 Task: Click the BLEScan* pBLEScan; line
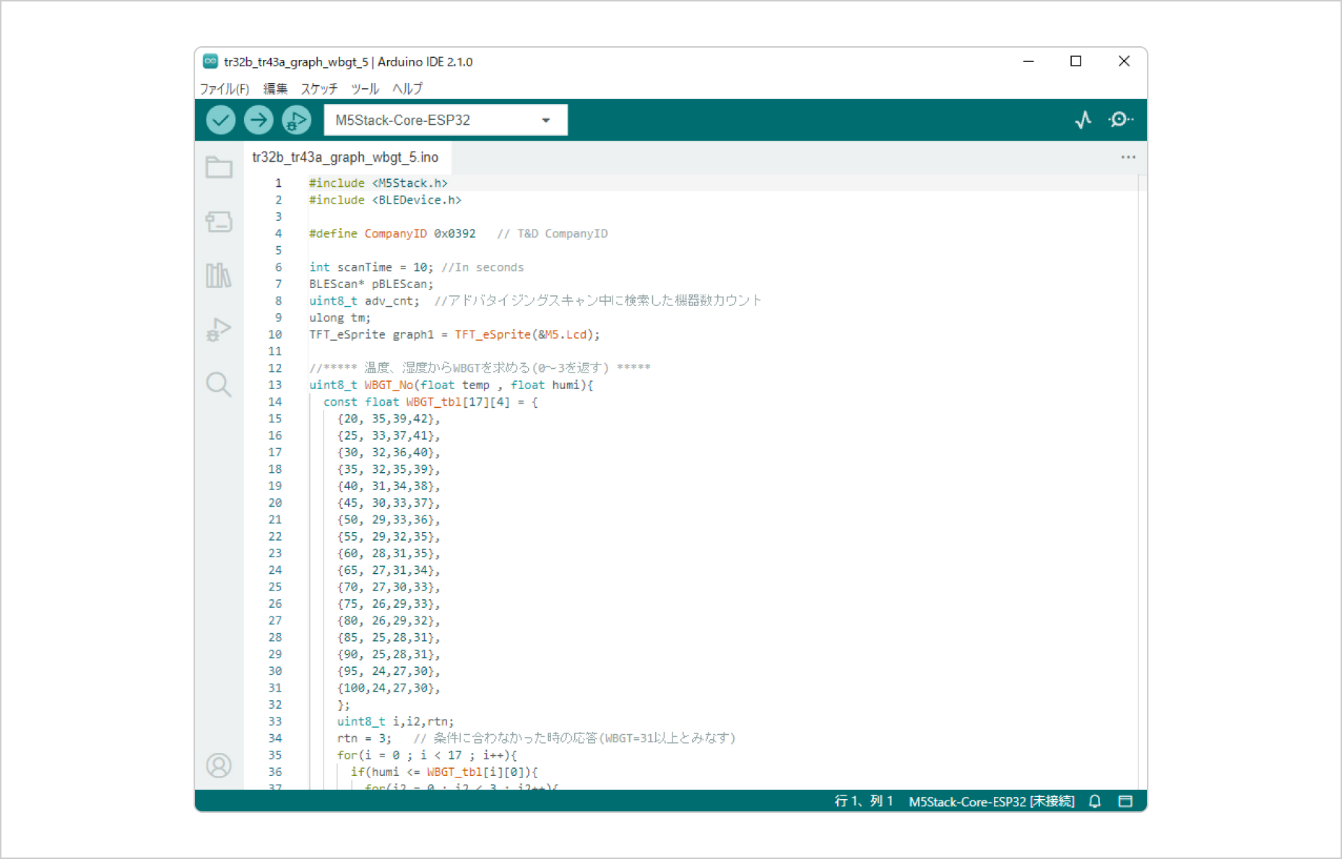pos(371,284)
